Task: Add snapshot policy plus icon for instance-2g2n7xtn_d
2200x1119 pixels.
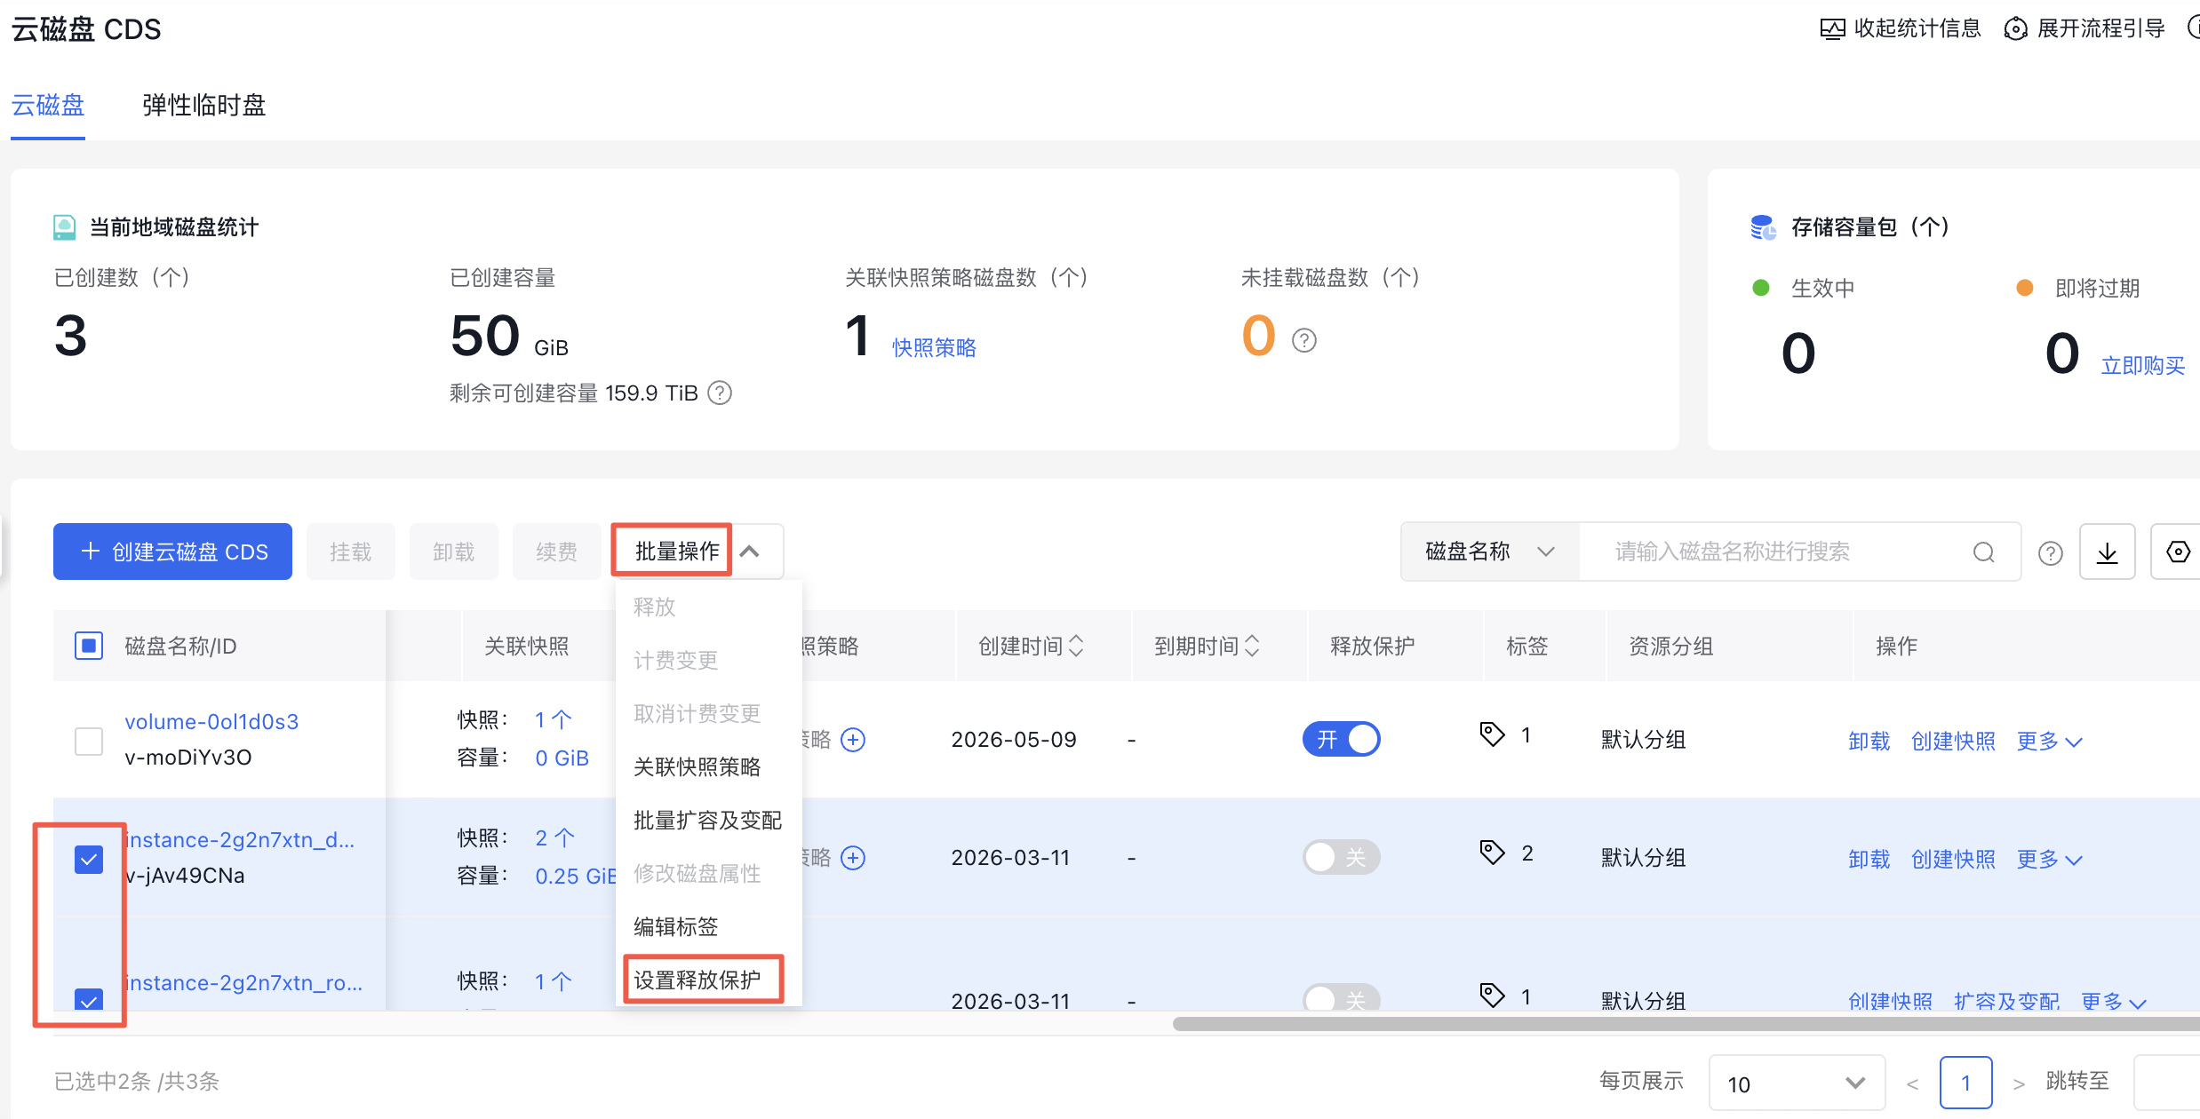Action: click(853, 858)
